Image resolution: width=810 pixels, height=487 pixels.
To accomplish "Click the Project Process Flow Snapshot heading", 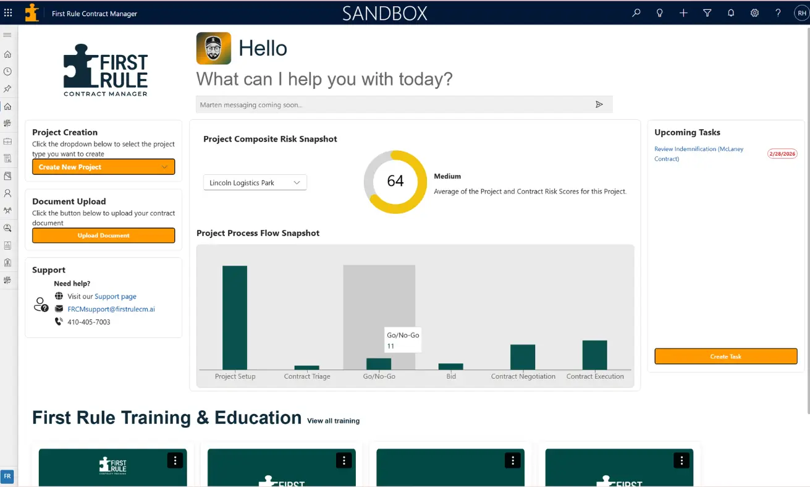I will pos(258,233).
